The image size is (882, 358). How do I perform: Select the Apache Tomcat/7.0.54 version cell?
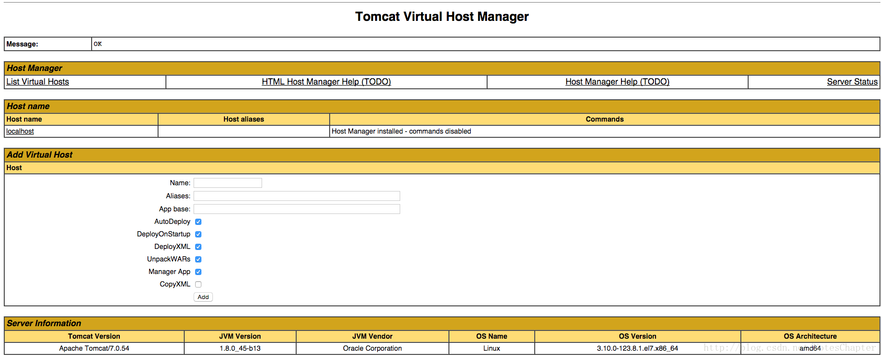94,349
